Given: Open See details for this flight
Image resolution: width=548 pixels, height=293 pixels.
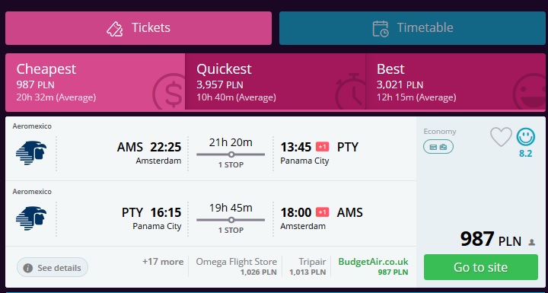Looking at the screenshot, I should 53,268.
